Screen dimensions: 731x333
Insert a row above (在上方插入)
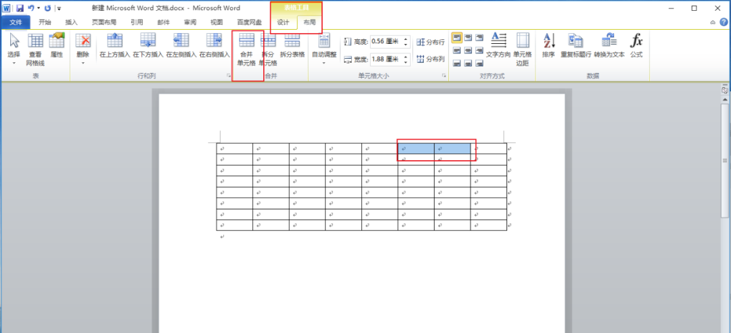(114, 46)
